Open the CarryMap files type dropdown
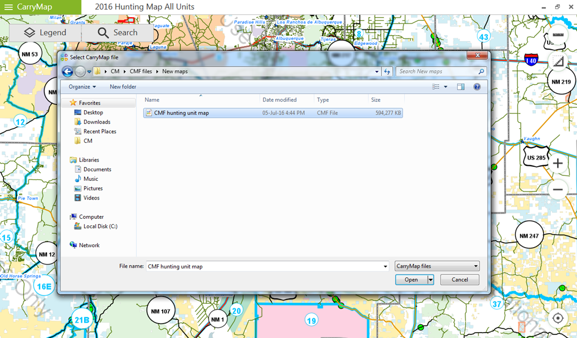Image resolution: width=577 pixels, height=338 pixels. 437,266
